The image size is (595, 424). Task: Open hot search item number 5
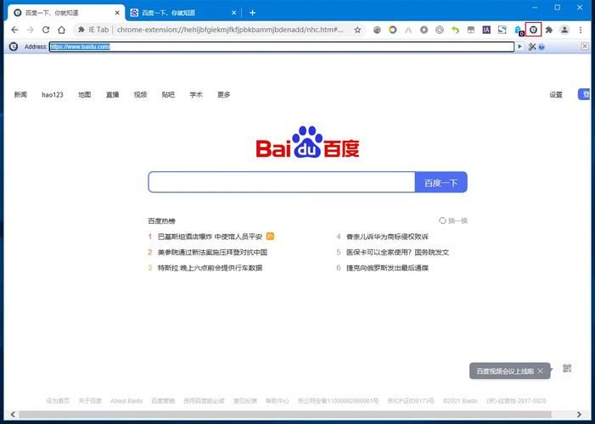(397, 252)
